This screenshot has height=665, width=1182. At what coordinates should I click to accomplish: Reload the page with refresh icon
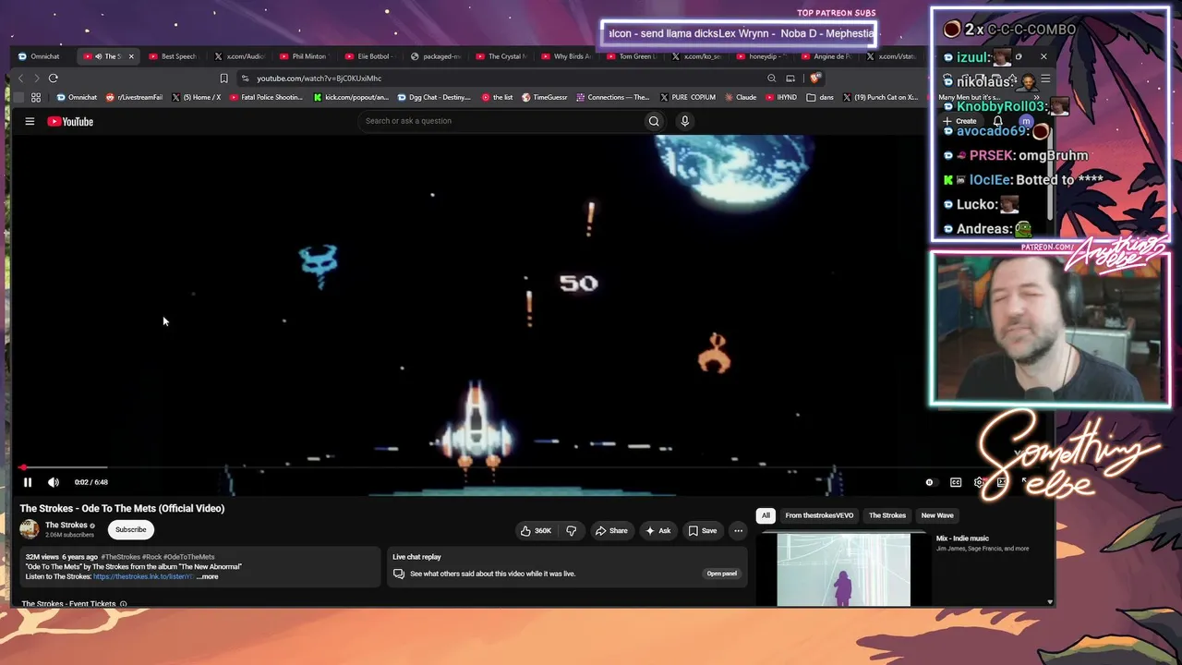coord(54,79)
